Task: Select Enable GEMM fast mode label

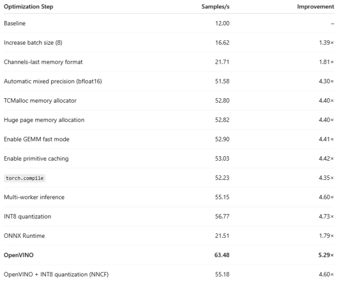Action: click(x=36, y=139)
